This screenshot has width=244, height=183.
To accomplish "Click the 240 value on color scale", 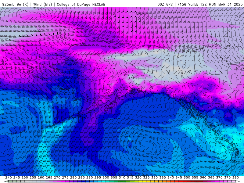I will click(x=9, y=178).
